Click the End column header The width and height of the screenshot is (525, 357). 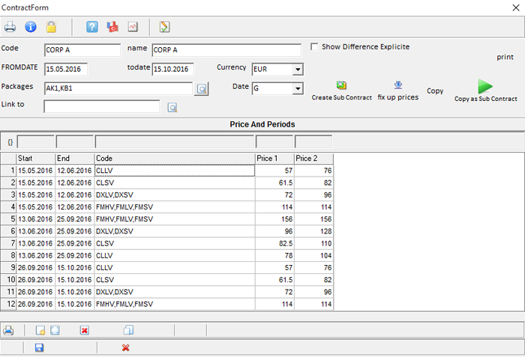click(75, 159)
